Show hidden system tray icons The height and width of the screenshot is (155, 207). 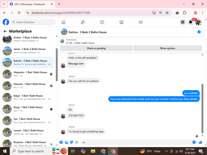[x=166, y=151]
